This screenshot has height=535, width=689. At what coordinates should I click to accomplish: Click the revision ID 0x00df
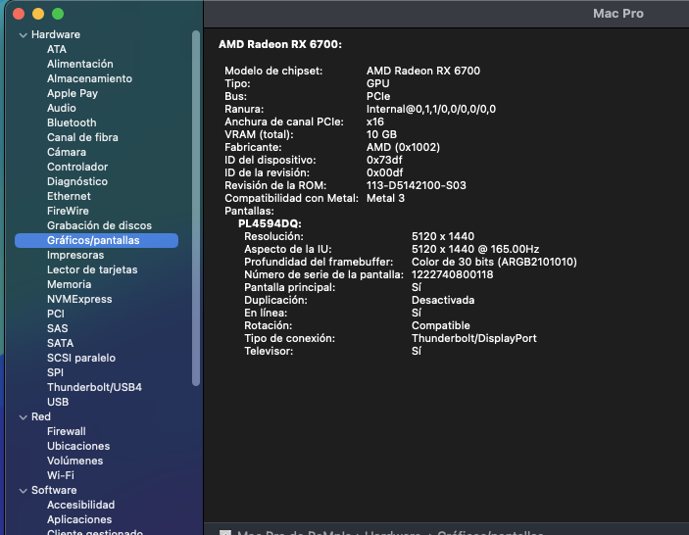tap(384, 172)
